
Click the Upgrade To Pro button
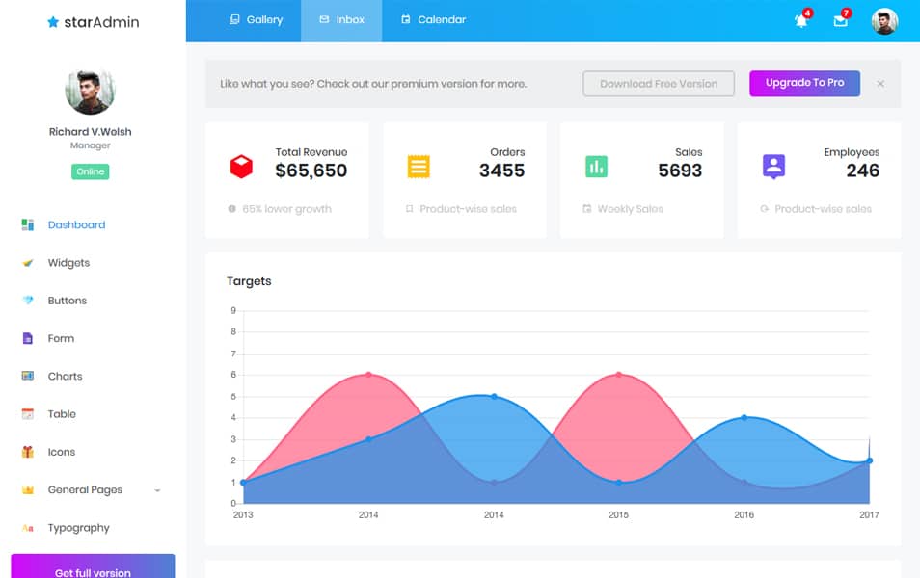(x=804, y=84)
